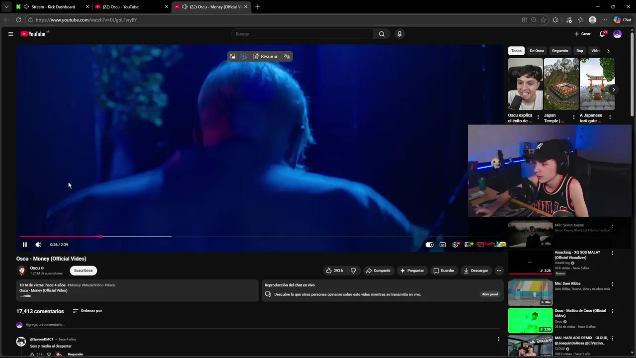Subscribe to Oscu with Suscribirse
Viewport: 636px width, 358px height.
click(x=83, y=270)
